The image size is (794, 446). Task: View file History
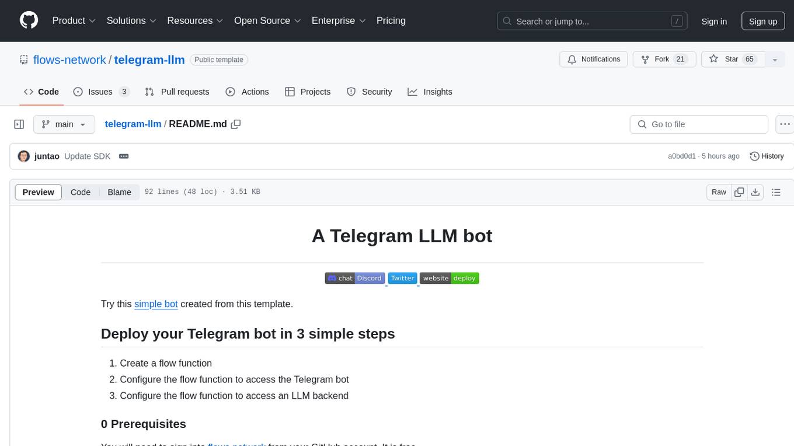[767, 156]
